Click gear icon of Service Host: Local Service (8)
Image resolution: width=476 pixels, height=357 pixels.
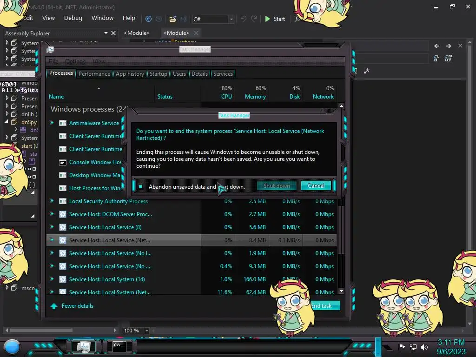coord(63,227)
